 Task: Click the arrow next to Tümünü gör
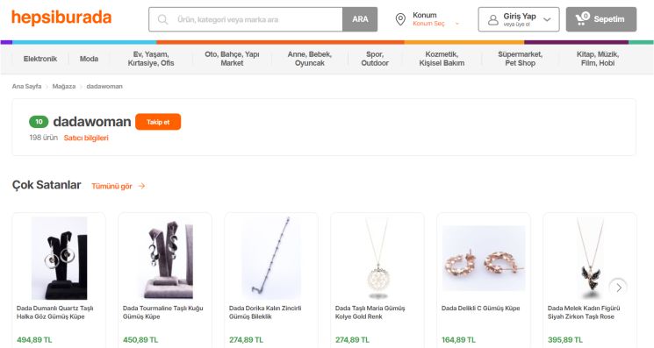[142, 186]
